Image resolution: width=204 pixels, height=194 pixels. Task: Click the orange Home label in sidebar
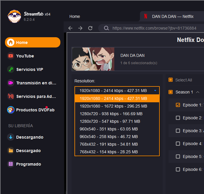[22, 42]
